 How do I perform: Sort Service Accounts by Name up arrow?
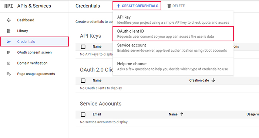click(182, 114)
